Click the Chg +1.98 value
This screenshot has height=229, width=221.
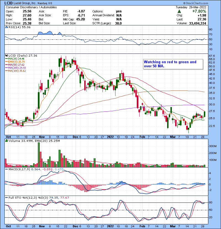click(x=202, y=15)
